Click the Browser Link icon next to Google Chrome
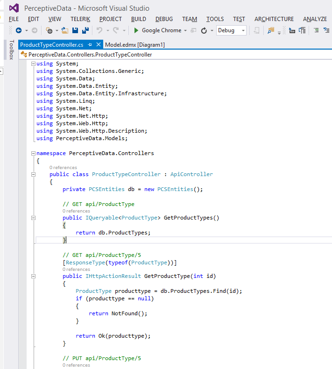Screen dimensions: 332x369 coord(193,30)
